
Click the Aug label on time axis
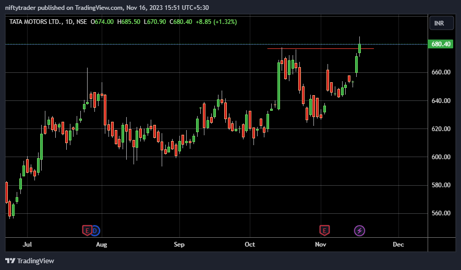(102, 244)
